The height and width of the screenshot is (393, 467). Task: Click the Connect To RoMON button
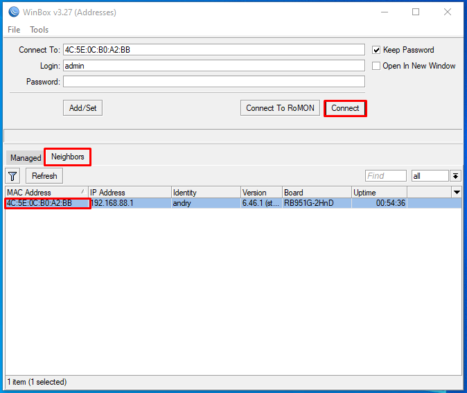tap(280, 108)
